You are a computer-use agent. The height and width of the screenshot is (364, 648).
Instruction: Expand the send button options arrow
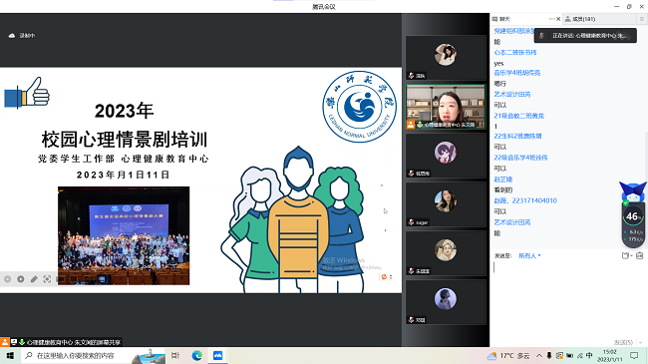tap(641, 342)
